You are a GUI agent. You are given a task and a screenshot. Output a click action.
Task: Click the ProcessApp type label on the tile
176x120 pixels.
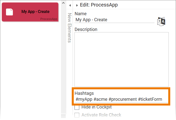(x=49, y=19)
